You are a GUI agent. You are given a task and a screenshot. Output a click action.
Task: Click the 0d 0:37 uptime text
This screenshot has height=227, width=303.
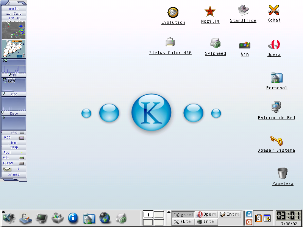click(14, 175)
